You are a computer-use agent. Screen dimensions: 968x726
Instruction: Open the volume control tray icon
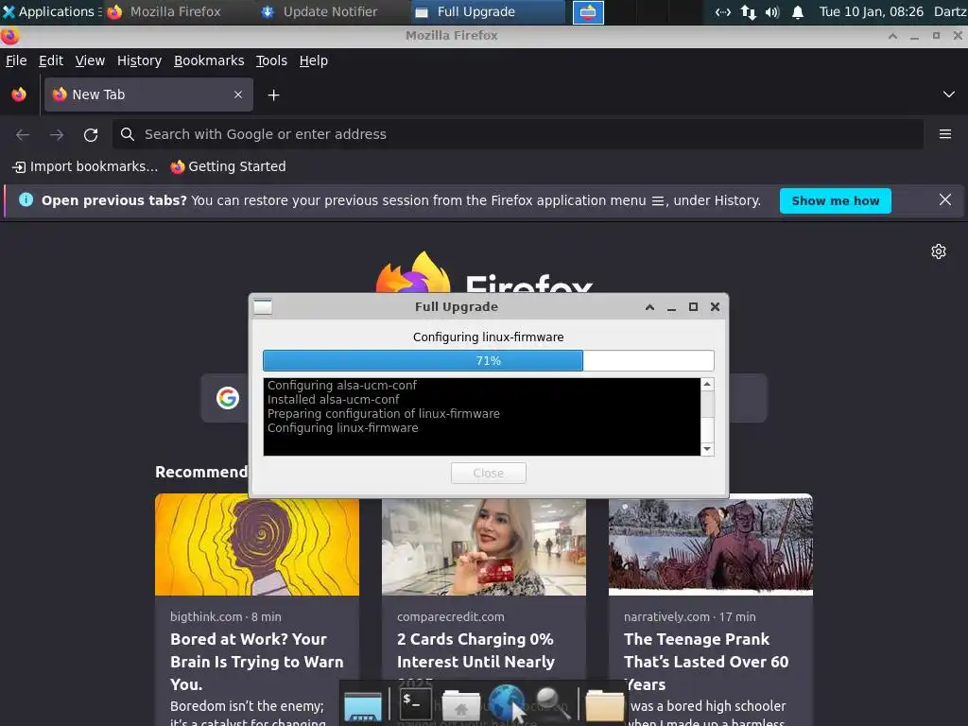click(772, 12)
